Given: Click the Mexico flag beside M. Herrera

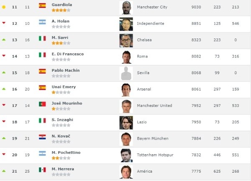Looking at the screenshot, I should click(42, 169).
